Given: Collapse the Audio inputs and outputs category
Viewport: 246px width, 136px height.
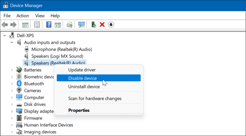Looking at the screenshot, I should point(12,43).
